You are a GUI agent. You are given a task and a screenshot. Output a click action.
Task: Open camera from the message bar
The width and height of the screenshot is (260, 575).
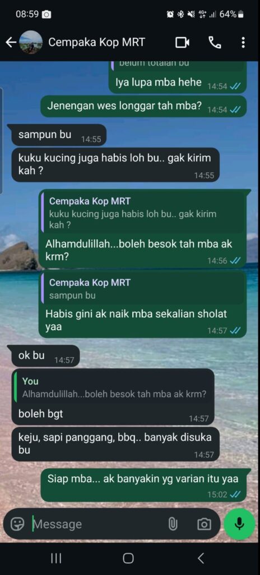pyautogui.click(x=204, y=524)
